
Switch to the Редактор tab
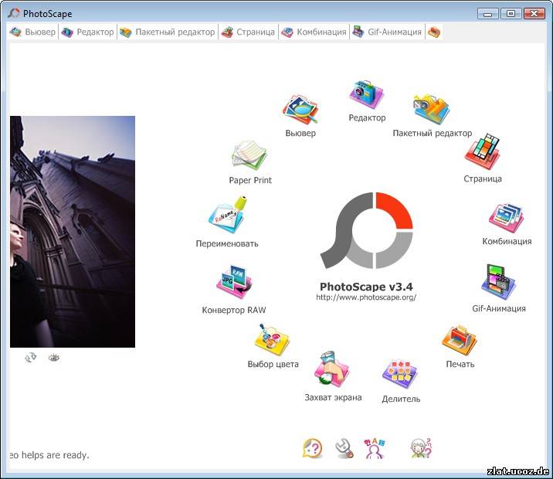[x=87, y=32]
